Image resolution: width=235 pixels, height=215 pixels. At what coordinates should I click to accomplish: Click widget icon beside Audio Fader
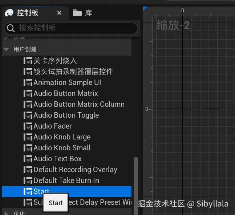(x=28, y=126)
